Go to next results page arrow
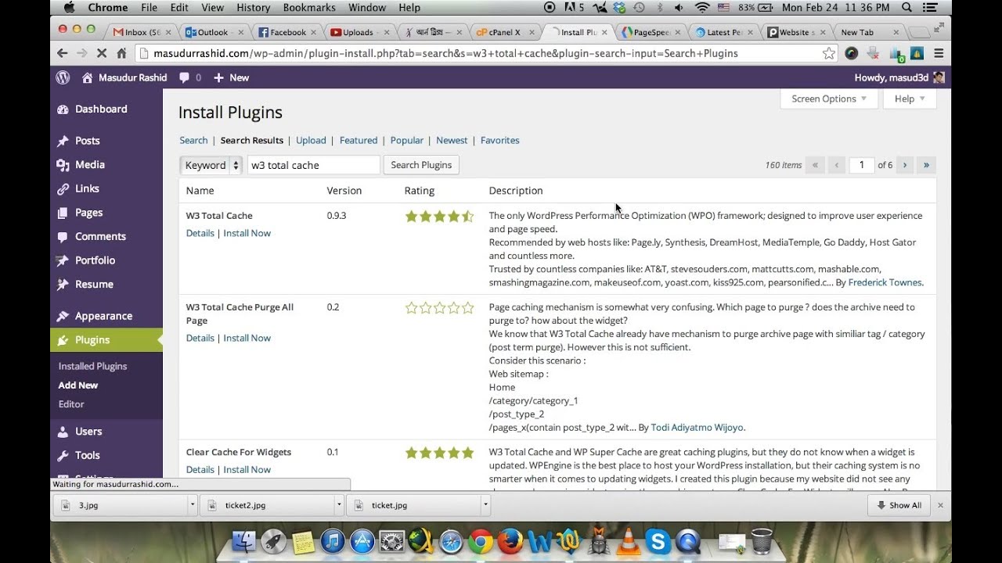Screen dimensions: 1002x563 point(905,165)
